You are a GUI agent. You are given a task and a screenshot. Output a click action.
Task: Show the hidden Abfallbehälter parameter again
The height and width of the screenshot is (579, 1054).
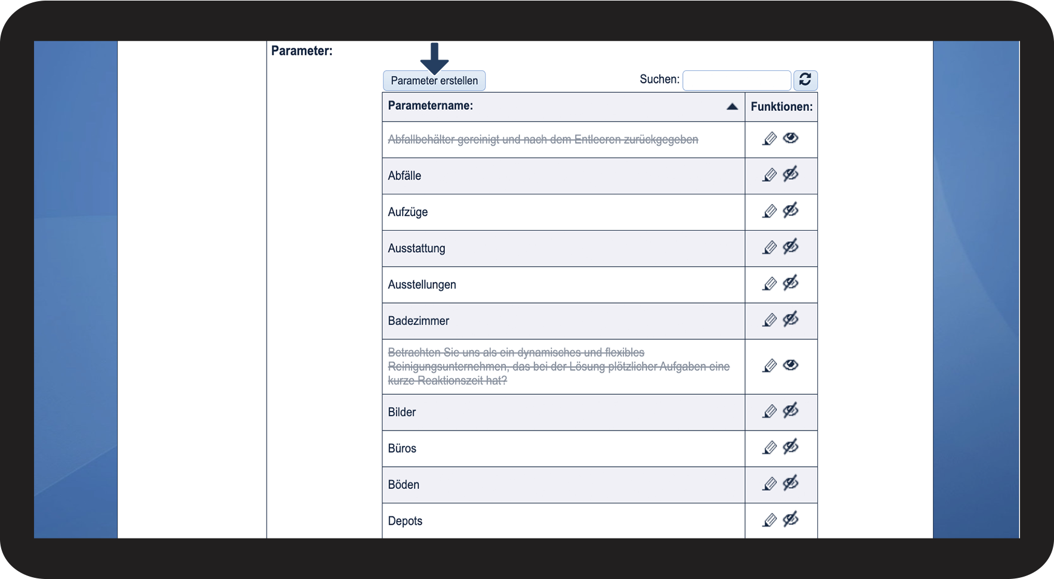point(790,138)
